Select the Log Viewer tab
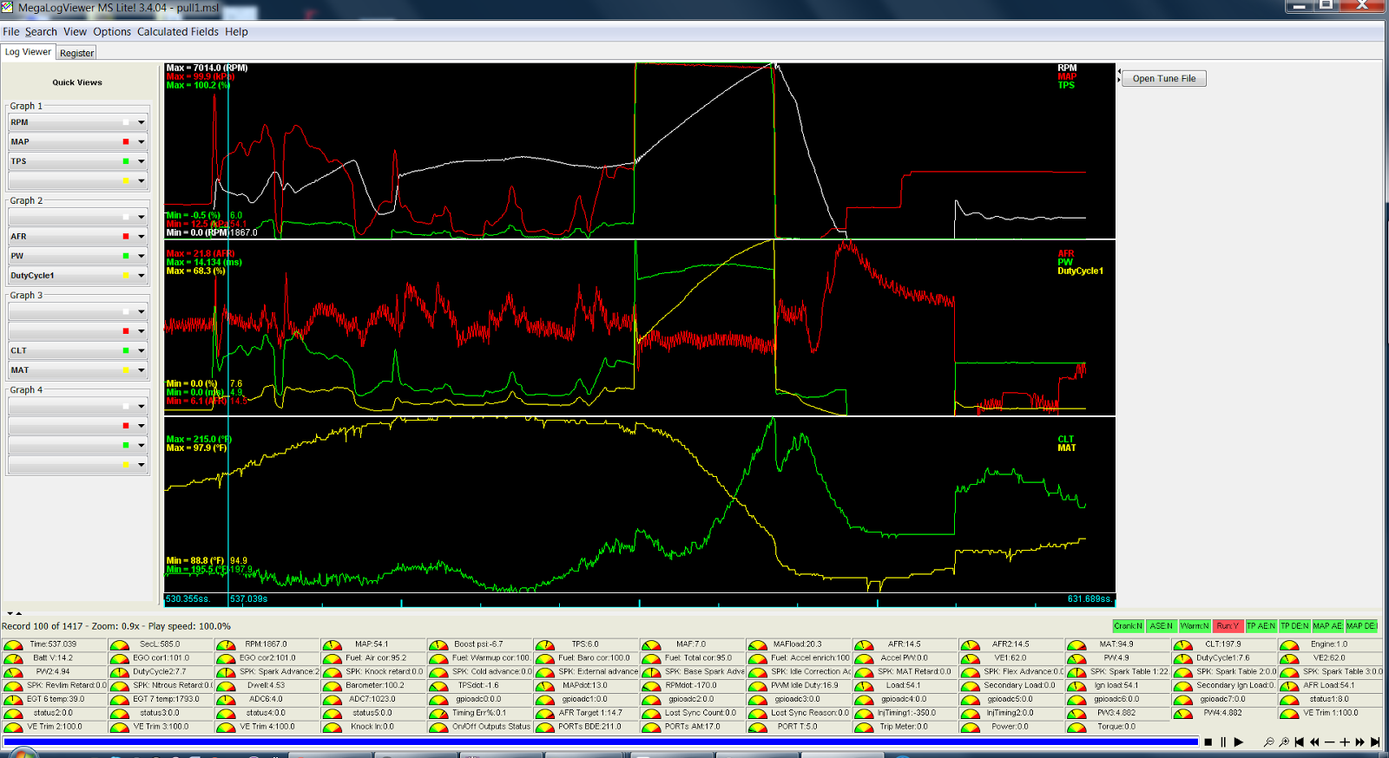 (28, 52)
